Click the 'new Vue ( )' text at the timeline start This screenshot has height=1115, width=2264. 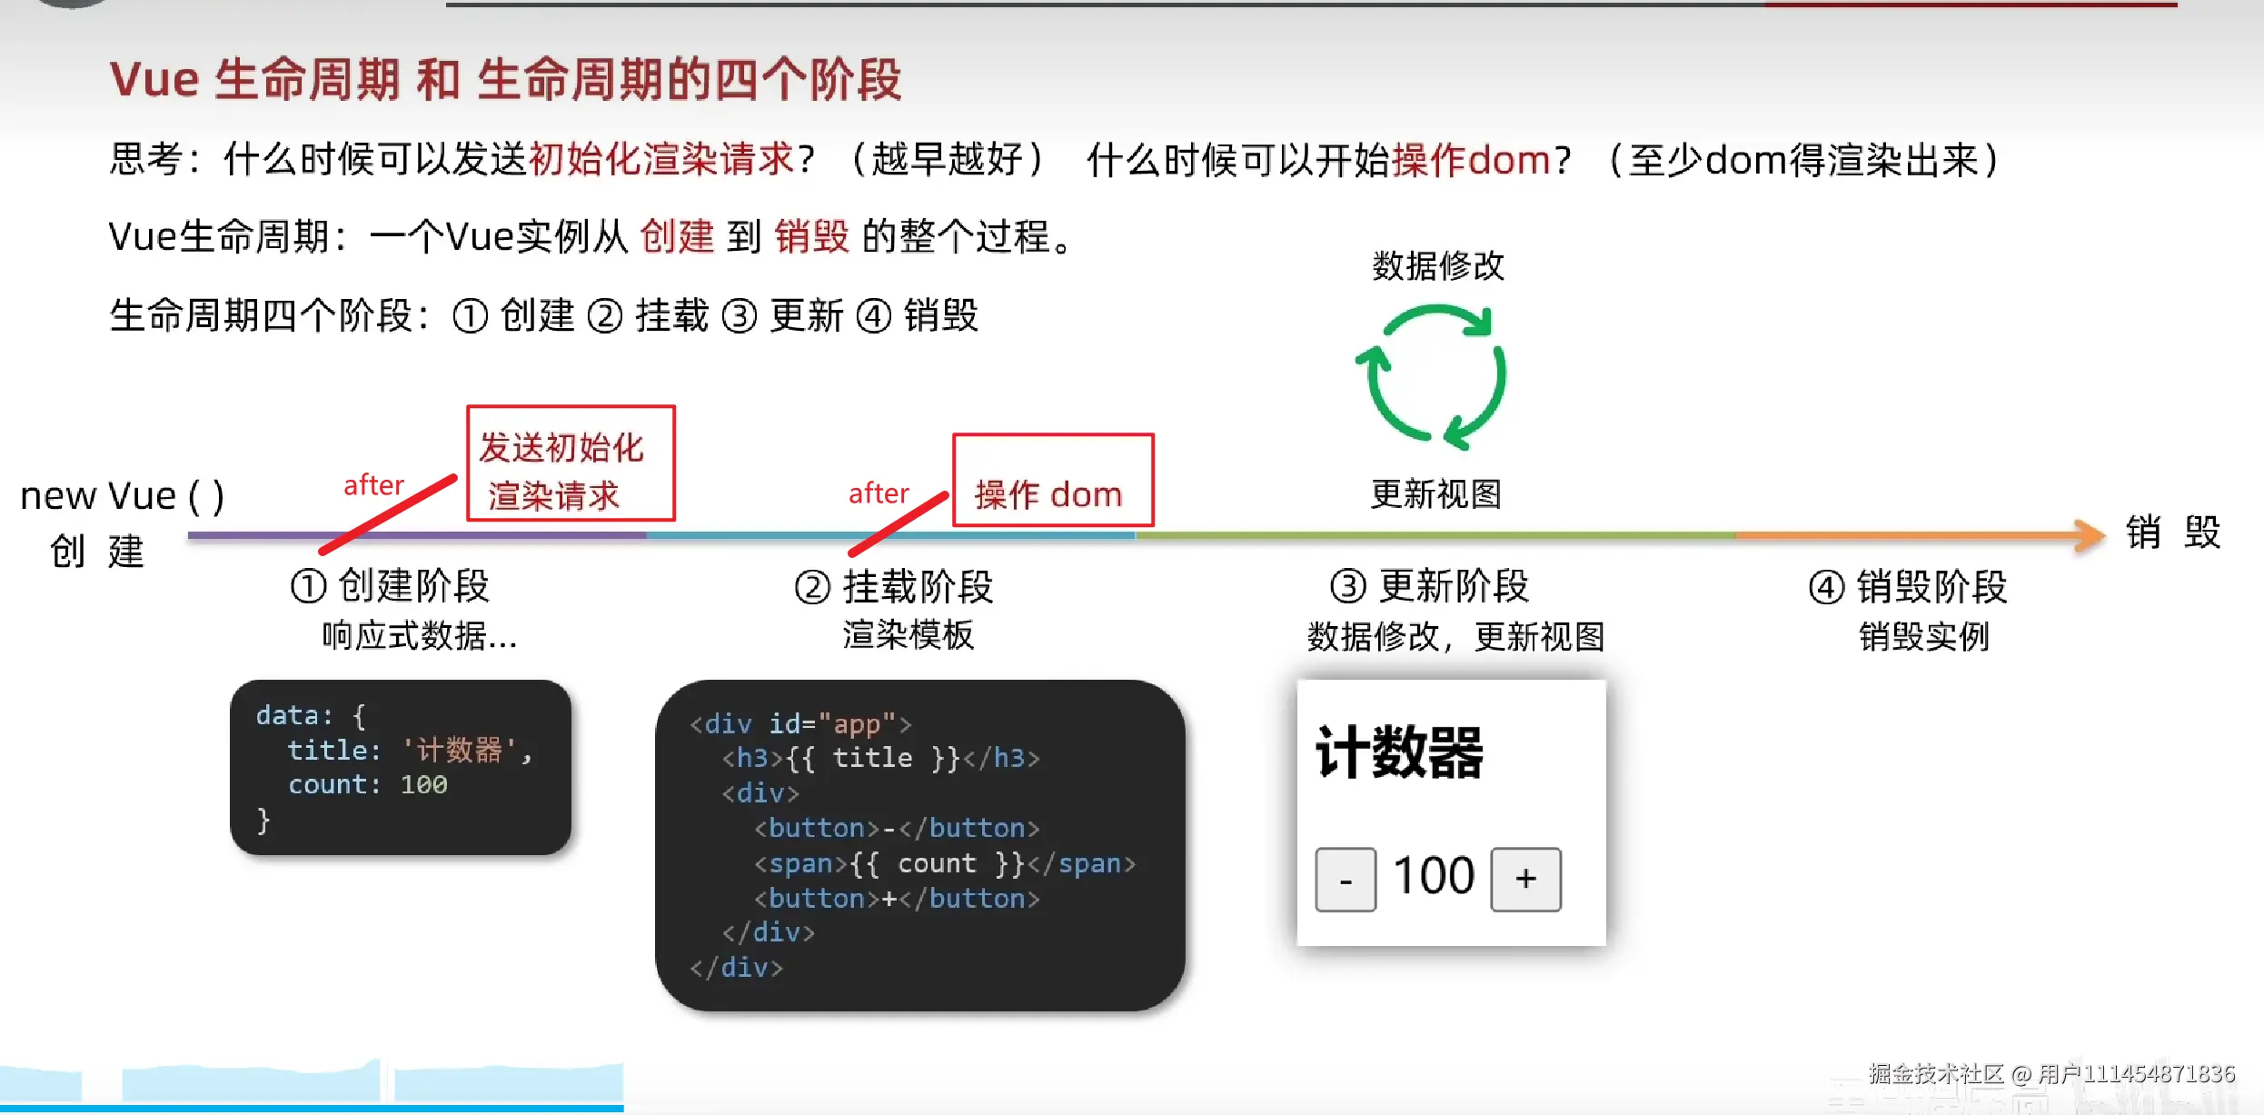tap(122, 496)
